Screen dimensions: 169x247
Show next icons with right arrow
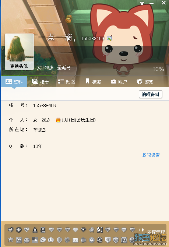[143, 230]
